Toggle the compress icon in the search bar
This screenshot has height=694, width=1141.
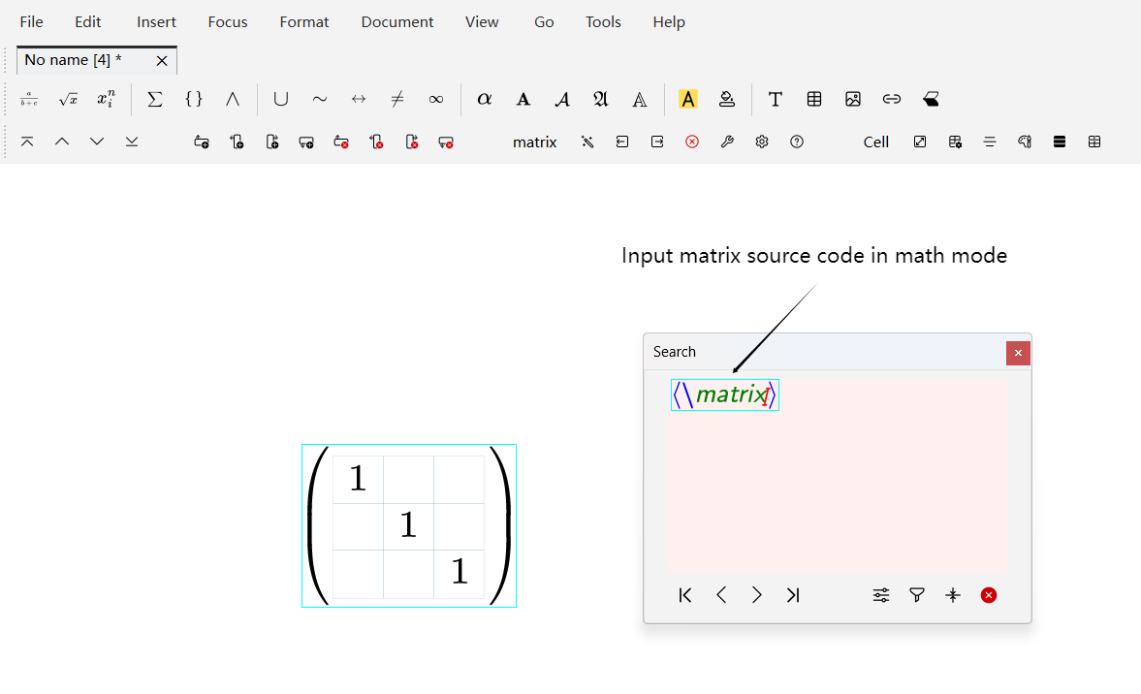point(953,595)
